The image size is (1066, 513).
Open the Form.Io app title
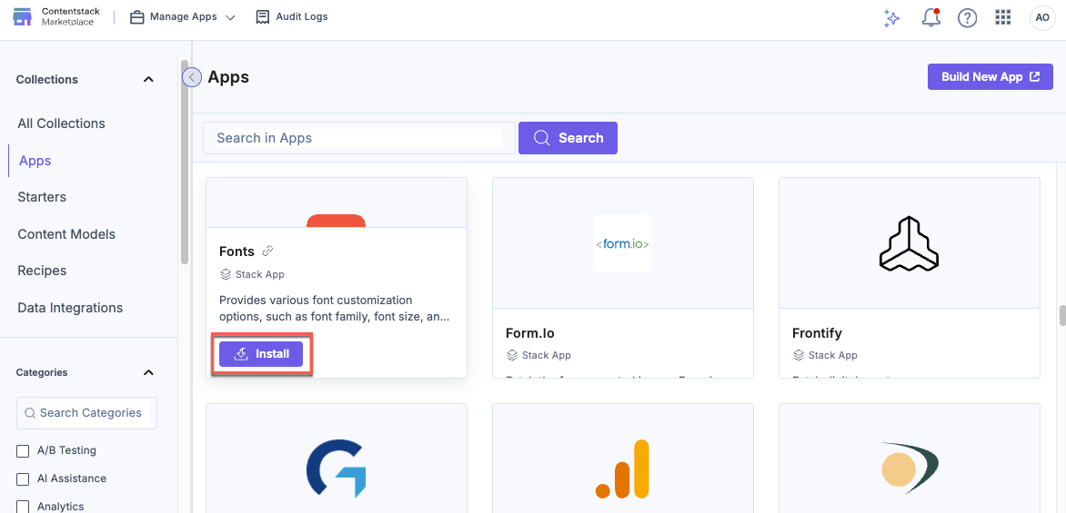tap(530, 333)
